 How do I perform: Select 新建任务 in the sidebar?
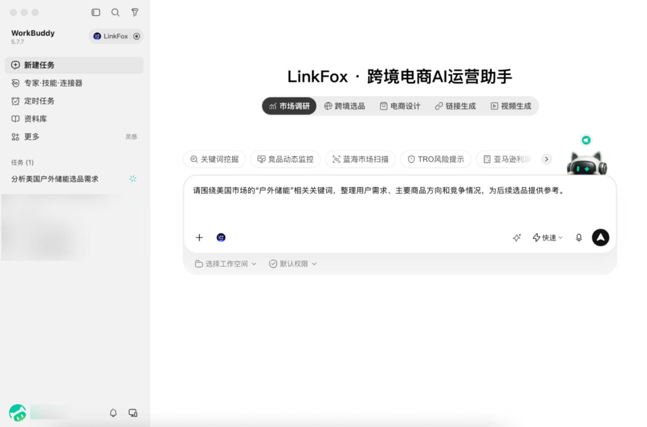click(x=74, y=65)
